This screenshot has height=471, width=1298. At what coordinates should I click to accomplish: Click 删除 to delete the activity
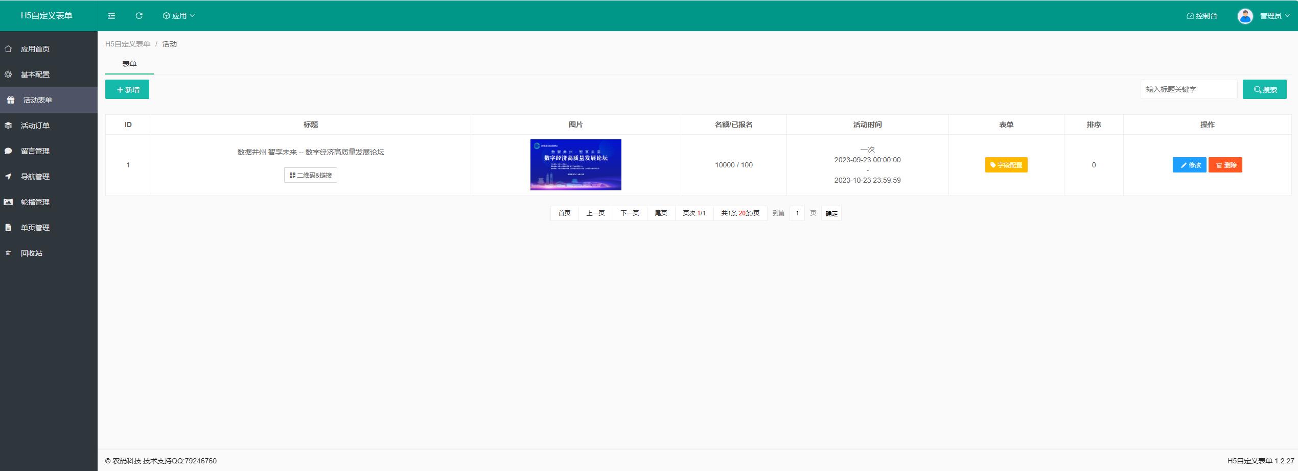coord(1225,165)
